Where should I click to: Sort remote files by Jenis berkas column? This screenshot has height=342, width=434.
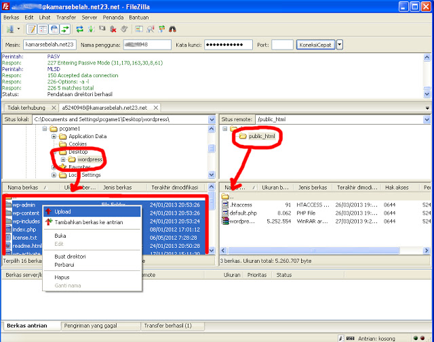pos(313,188)
